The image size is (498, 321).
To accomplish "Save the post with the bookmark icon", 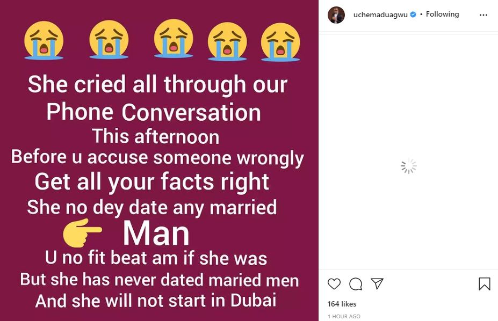I will click(x=484, y=283).
